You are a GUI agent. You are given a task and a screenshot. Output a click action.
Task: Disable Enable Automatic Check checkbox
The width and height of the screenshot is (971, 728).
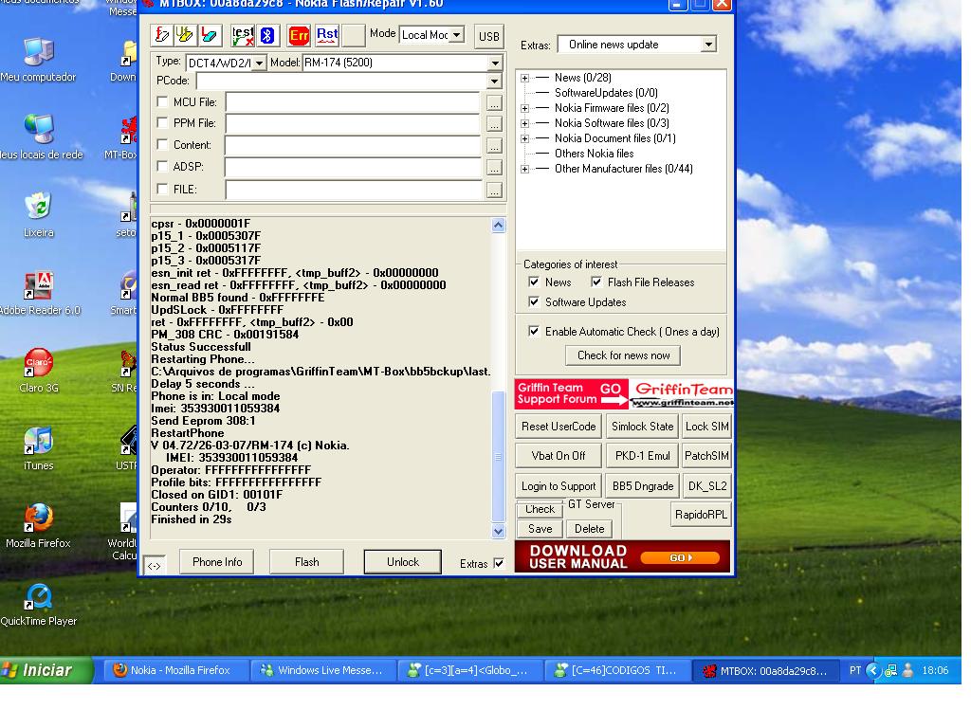534,331
